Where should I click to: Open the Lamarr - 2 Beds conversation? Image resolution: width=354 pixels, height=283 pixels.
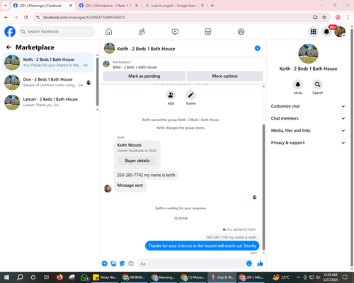pos(48,102)
